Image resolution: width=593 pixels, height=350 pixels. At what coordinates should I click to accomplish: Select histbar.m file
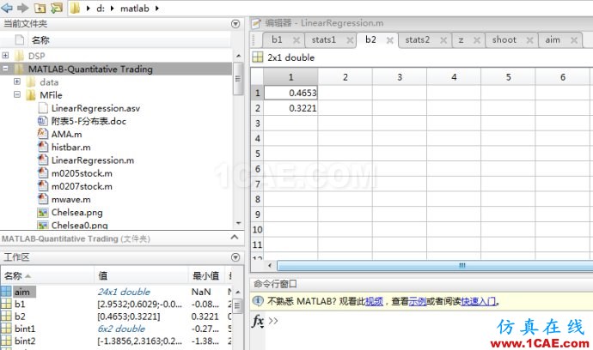[71, 148]
